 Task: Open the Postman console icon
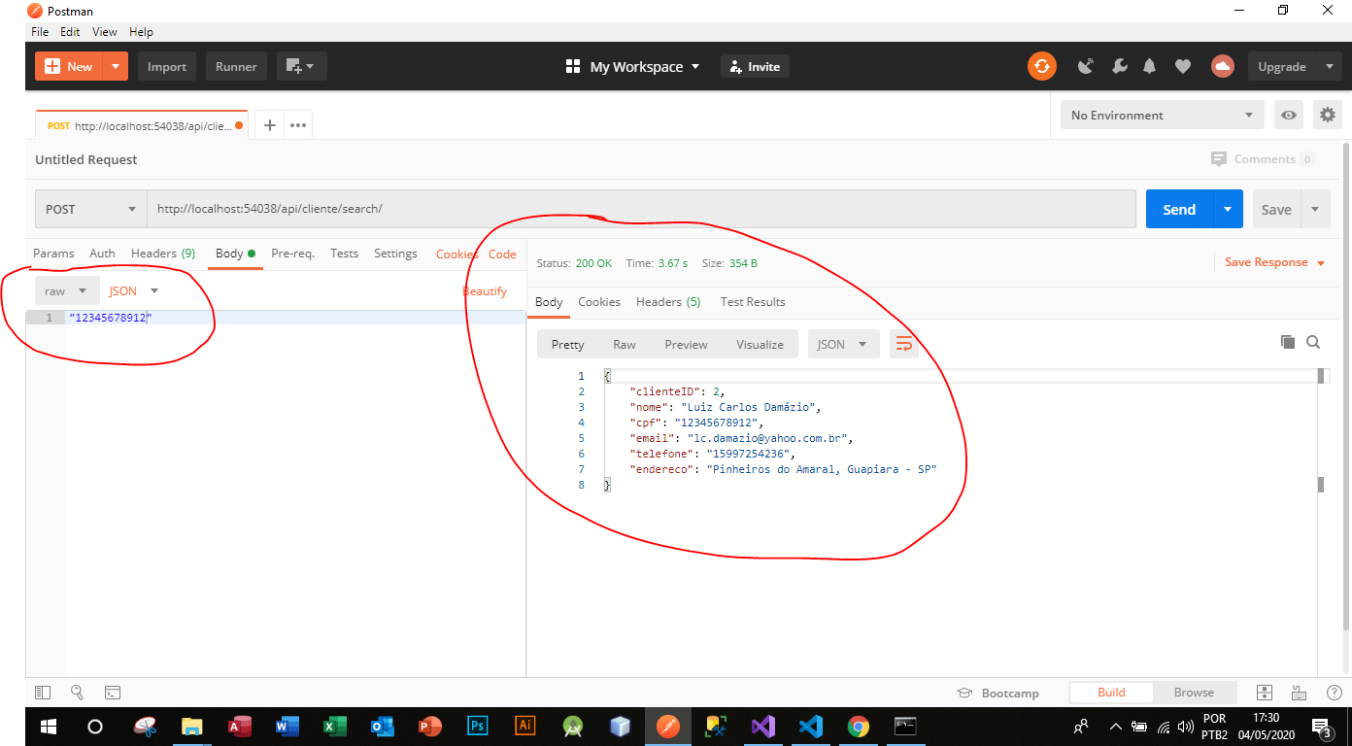point(113,693)
